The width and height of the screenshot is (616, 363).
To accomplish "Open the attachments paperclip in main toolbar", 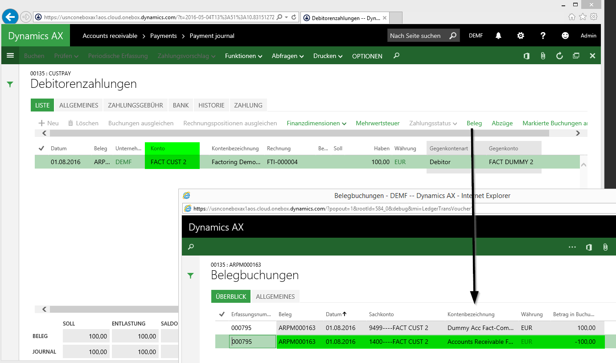I will point(543,56).
